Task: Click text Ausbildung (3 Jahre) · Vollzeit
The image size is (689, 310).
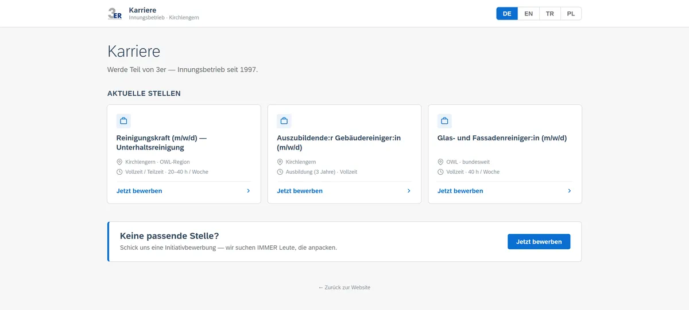Action: pos(322,172)
